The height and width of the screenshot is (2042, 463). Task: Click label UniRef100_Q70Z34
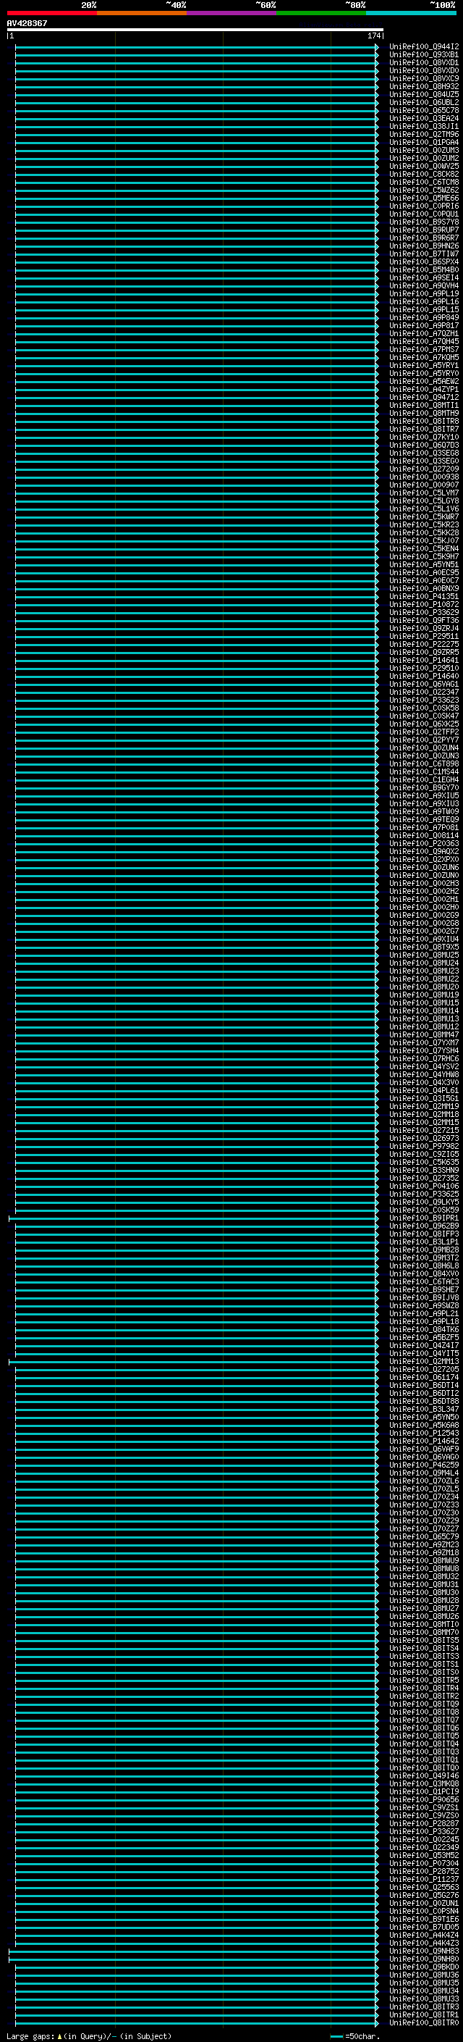click(424, 1497)
